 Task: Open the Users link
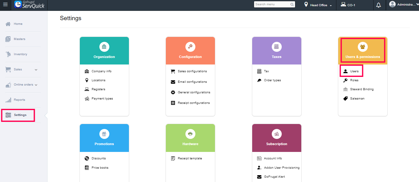click(x=354, y=71)
